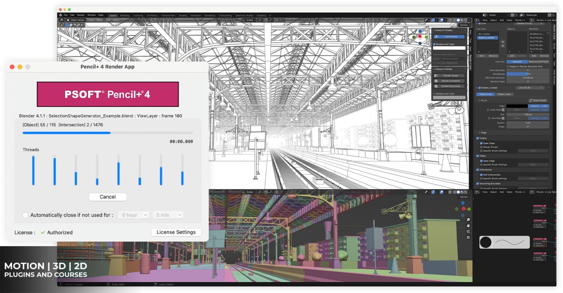The image size is (563, 293).
Task: Toggle the Self-Intersection checkbox
Action: [x=482, y=174]
